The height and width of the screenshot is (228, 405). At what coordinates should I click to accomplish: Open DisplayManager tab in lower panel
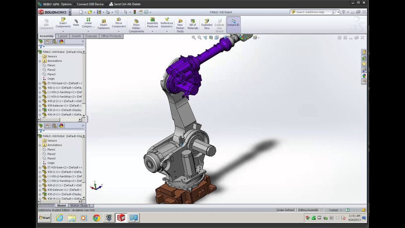click(x=61, y=126)
